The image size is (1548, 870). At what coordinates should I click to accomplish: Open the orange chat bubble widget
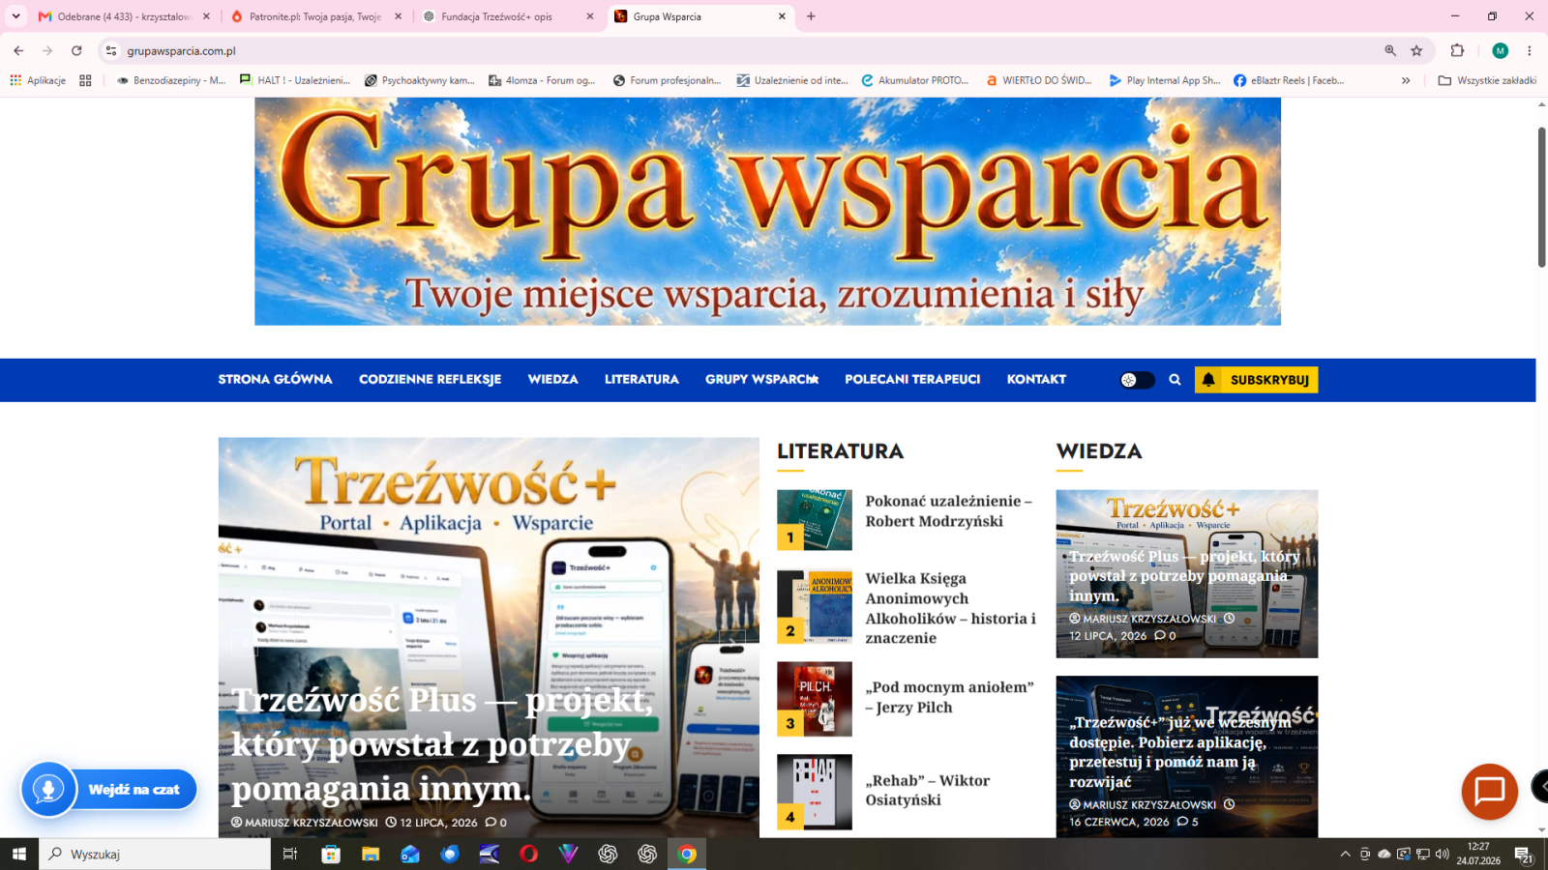click(1489, 792)
